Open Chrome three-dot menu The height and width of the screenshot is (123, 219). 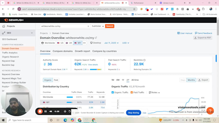pos(216,9)
